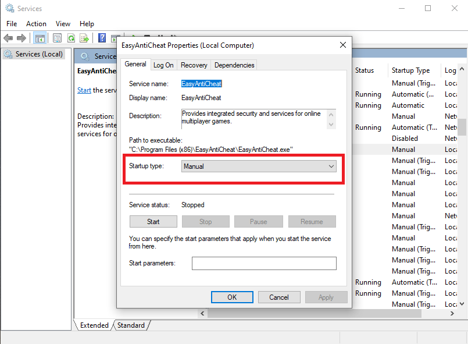Click the Disabled startup type cell
This screenshot has height=344, width=468.
405,139
